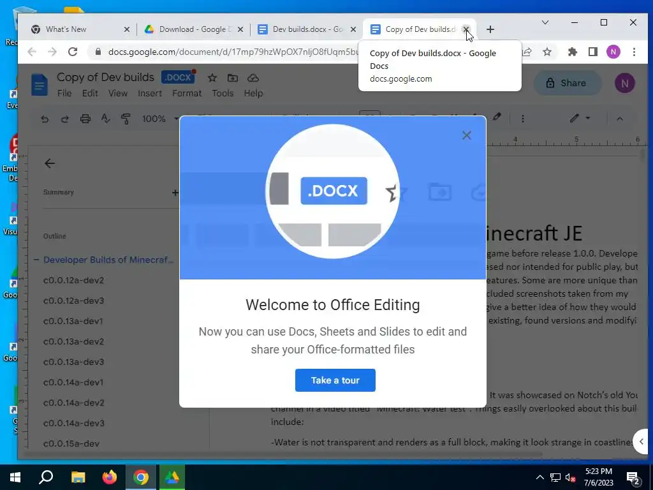Image resolution: width=653 pixels, height=490 pixels.
Task: Show side panel with bottom-right chevron
Action: (x=642, y=442)
